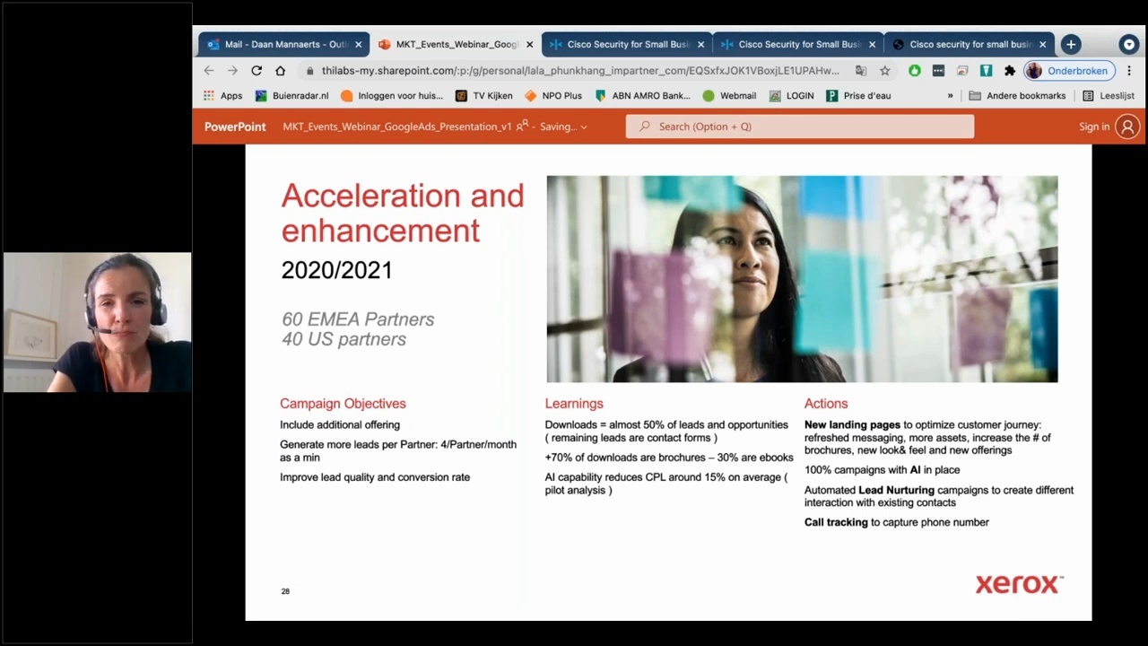Open the browser three-dot menu
1148x646 pixels.
(x=1129, y=71)
